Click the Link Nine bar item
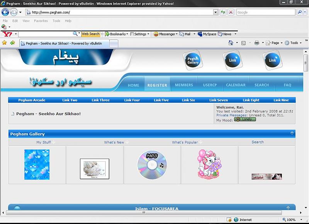The width and height of the screenshot is (309, 224). (281, 100)
